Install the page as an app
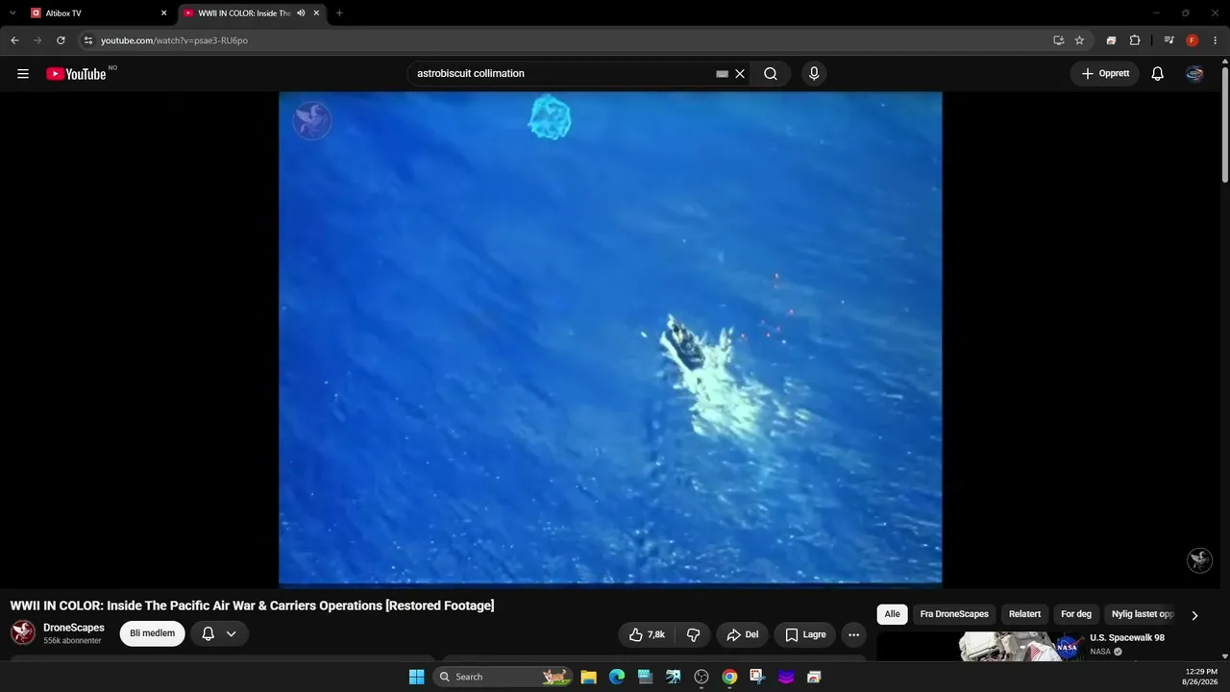 tap(1058, 40)
